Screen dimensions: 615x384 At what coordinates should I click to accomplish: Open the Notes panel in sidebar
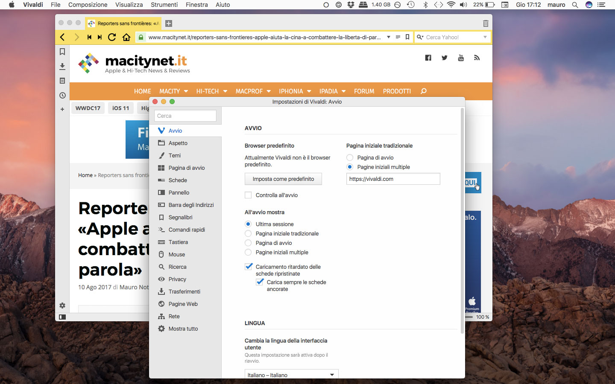[x=62, y=81]
